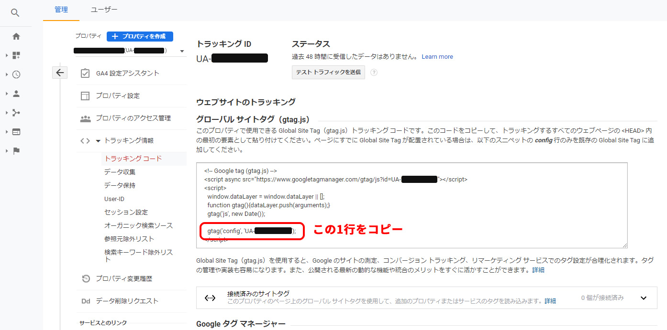
Task: Click the GA4 設定アシスタント checkbox icon
Action: tap(85, 73)
